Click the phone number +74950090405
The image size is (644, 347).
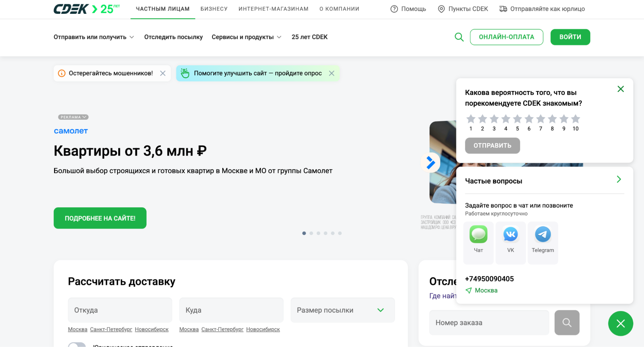tap(489, 279)
